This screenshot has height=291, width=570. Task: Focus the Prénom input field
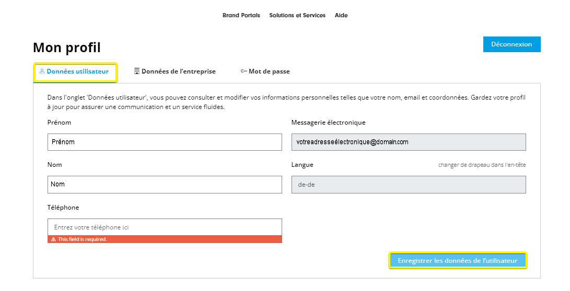tap(165, 142)
